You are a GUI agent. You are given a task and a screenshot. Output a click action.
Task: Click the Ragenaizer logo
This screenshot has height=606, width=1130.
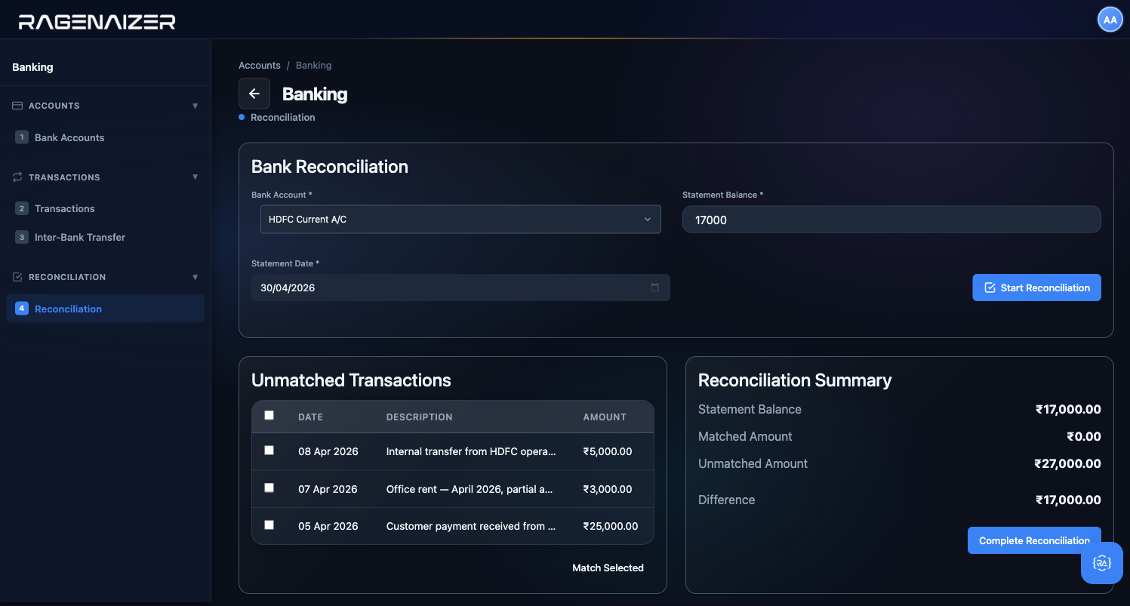click(x=97, y=22)
